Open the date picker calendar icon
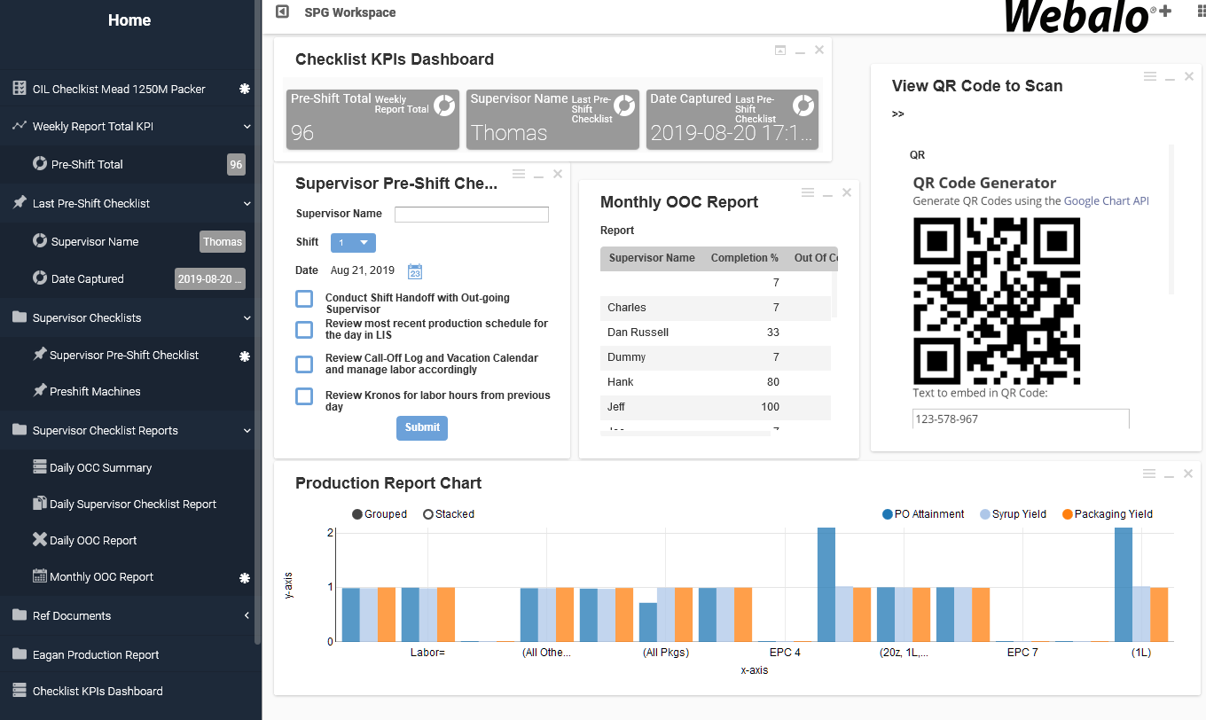 pyautogui.click(x=414, y=271)
